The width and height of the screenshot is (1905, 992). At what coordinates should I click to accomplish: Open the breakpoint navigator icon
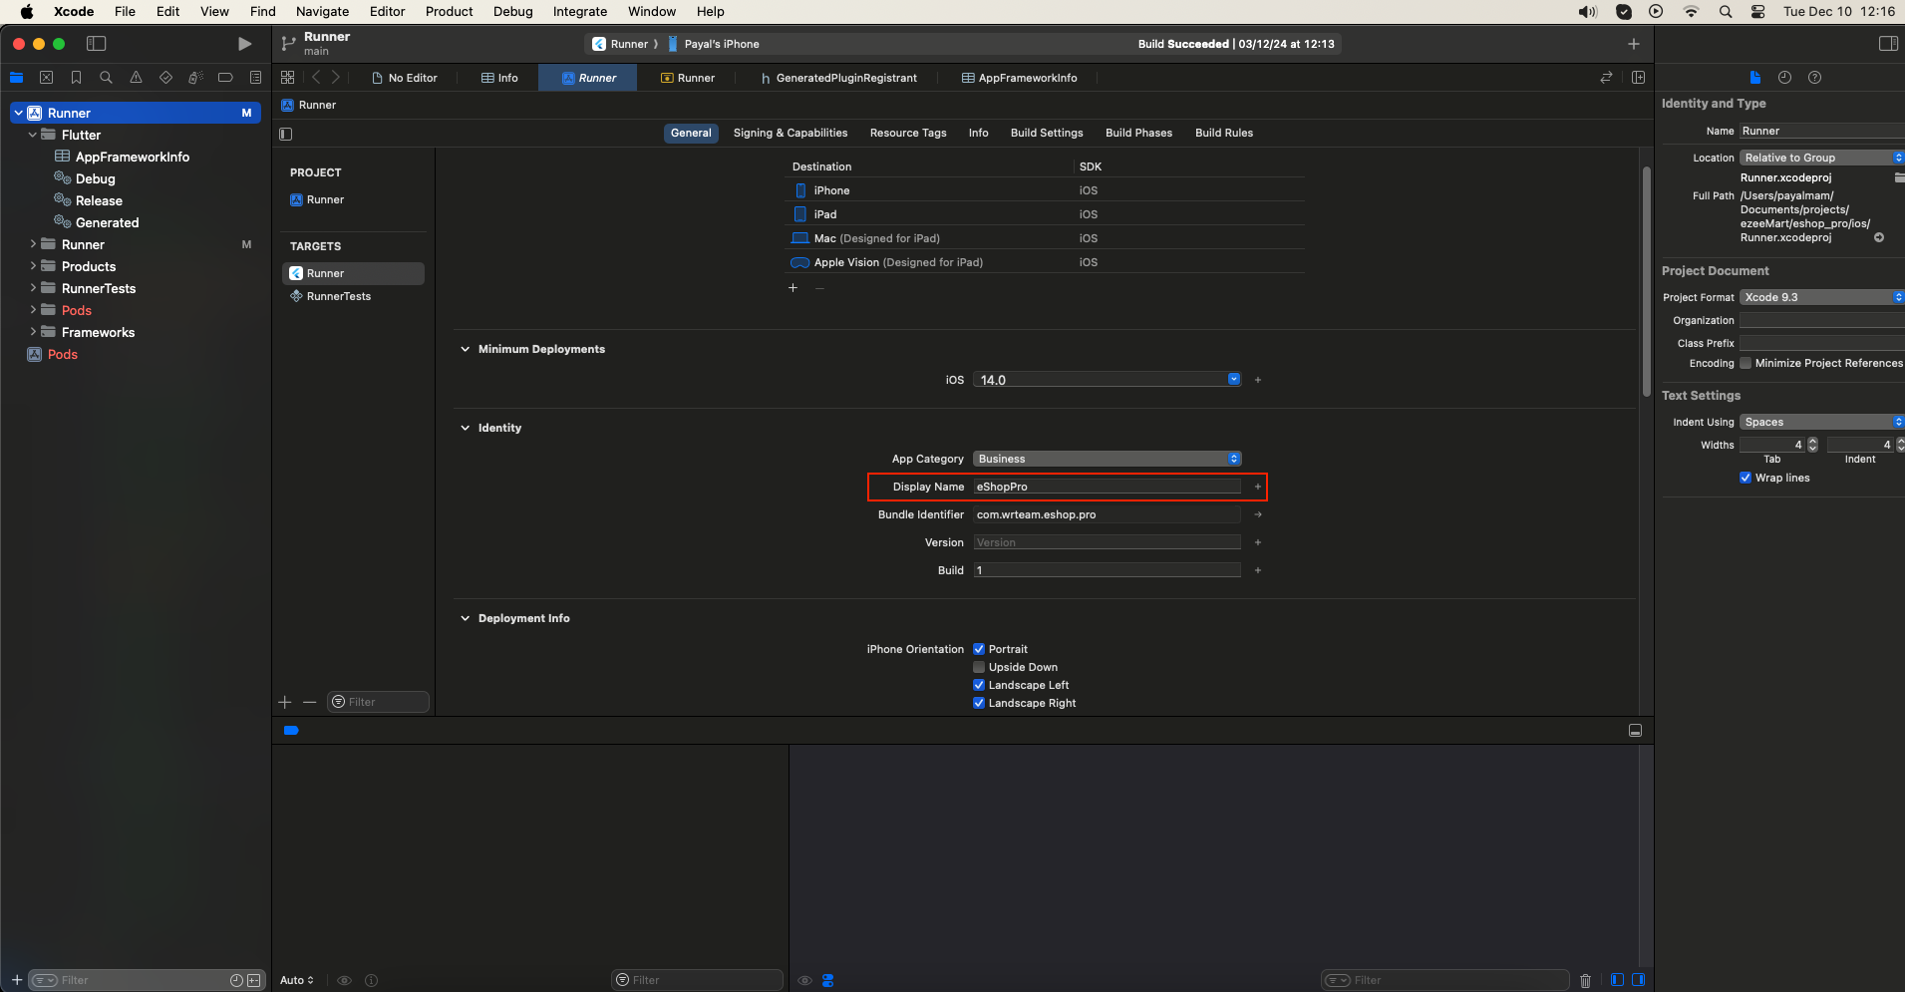225,78
